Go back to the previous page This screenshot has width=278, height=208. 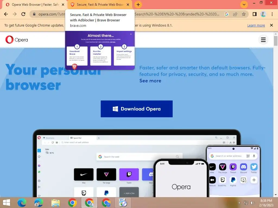(x=6, y=14)
